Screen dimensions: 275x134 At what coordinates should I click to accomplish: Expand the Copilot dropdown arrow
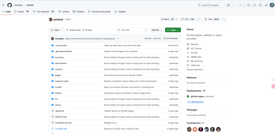[x=232, y=5]
